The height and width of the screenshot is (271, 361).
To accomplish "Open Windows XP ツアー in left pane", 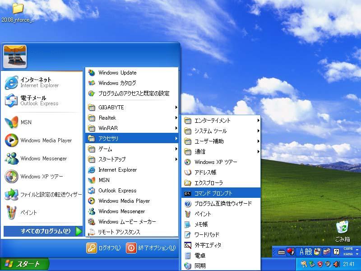I will 42,177.
